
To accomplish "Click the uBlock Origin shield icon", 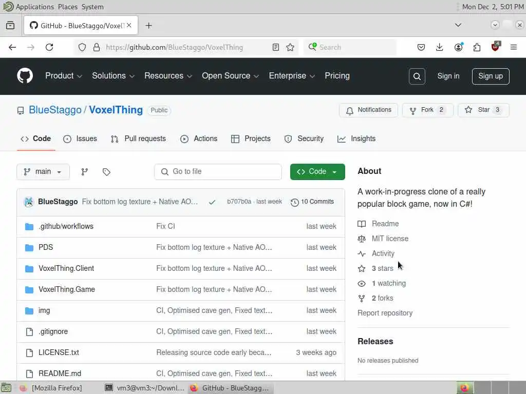I will pos(496,47).
